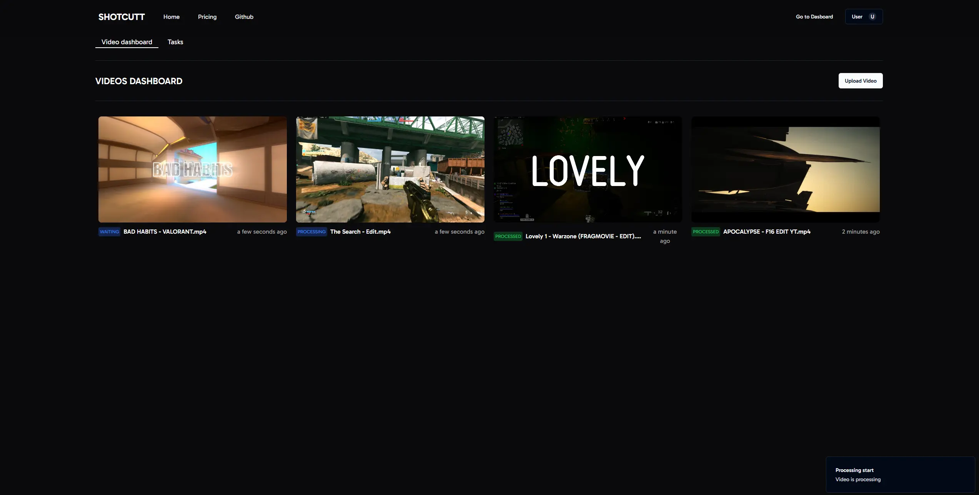Navigate to the Github link
Image resolution: width=979 pixels, height=495 pixels.
click(244, 17)
